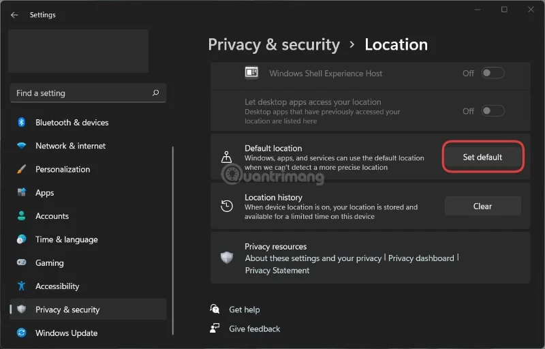
Task: Click the Find a setting search box
Action: click(88, 93)
